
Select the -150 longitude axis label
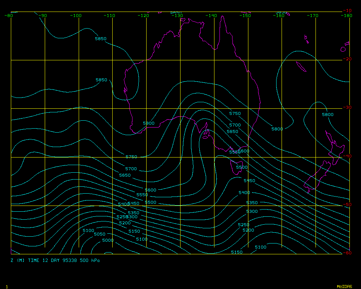pos(245,16)
